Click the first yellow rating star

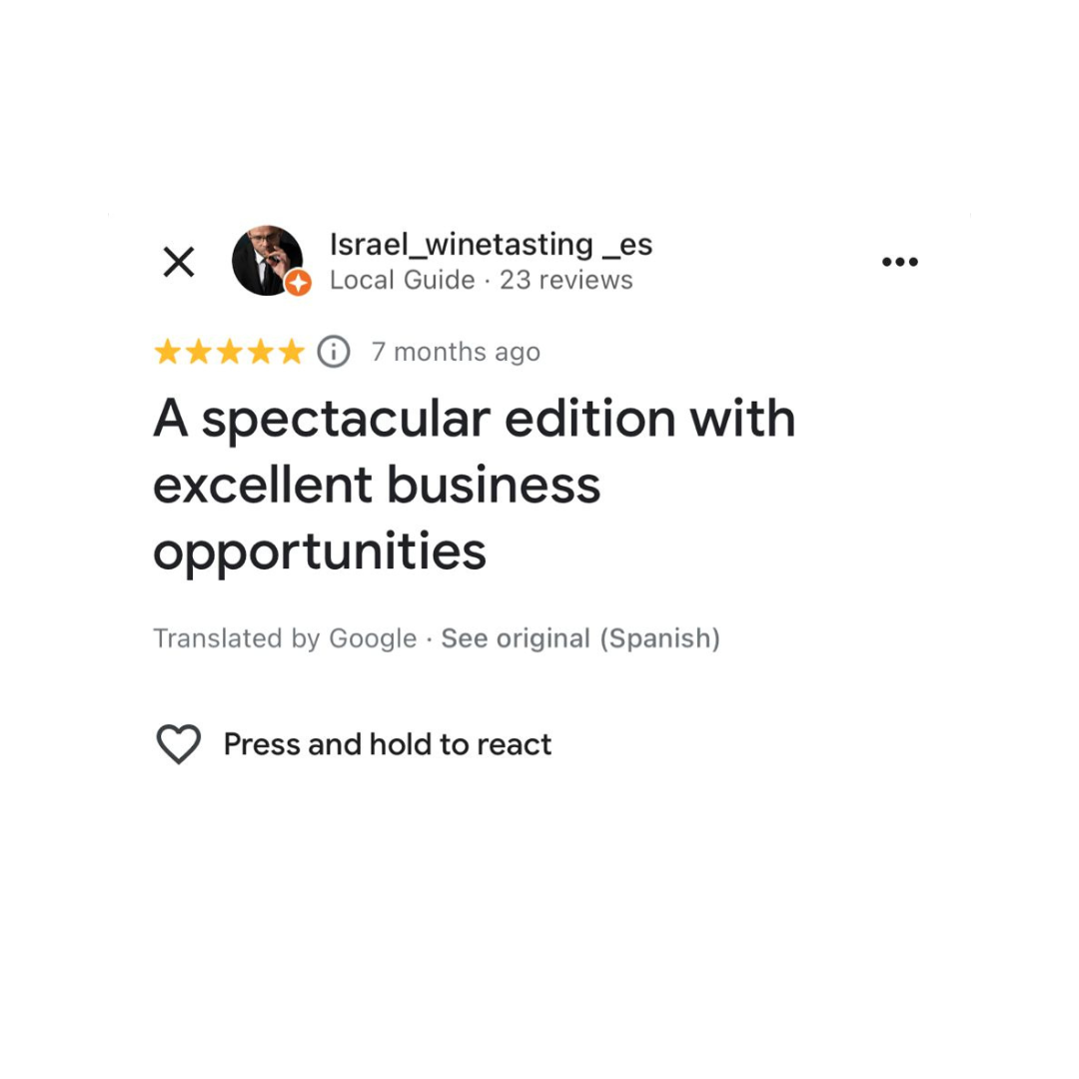(x=167, y=352)
